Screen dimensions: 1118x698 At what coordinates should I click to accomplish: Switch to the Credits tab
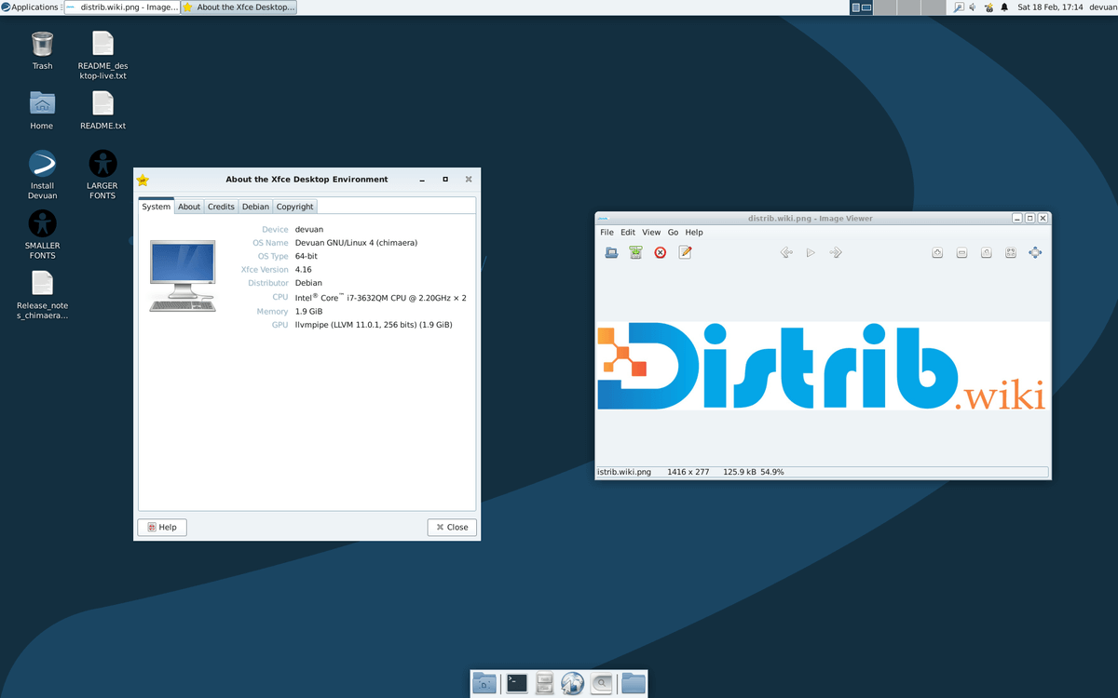221,207
